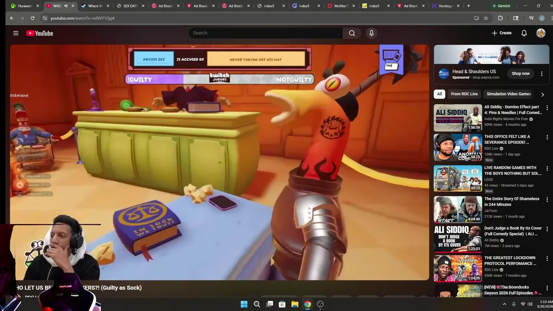Open YouTube notifications bell
553x311 pixels.
pos(524,33)
